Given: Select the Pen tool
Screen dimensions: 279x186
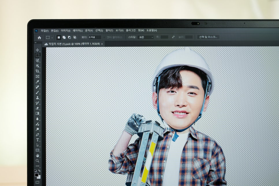Looking at the screenshot, I should tap(37, 135).
